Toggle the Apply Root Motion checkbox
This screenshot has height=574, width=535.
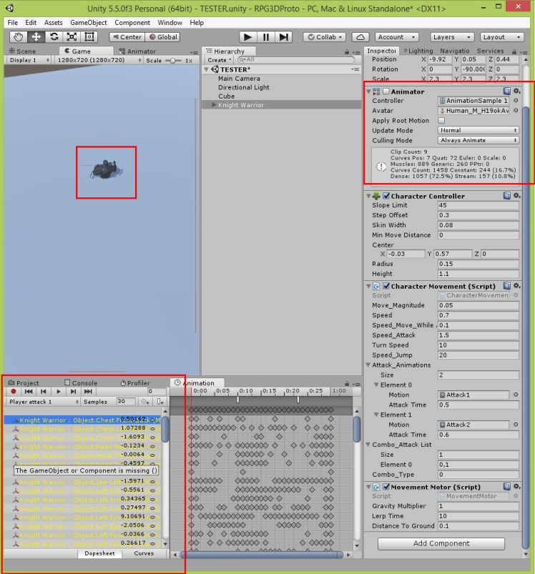pyautogui.click(x=441, y=121)
